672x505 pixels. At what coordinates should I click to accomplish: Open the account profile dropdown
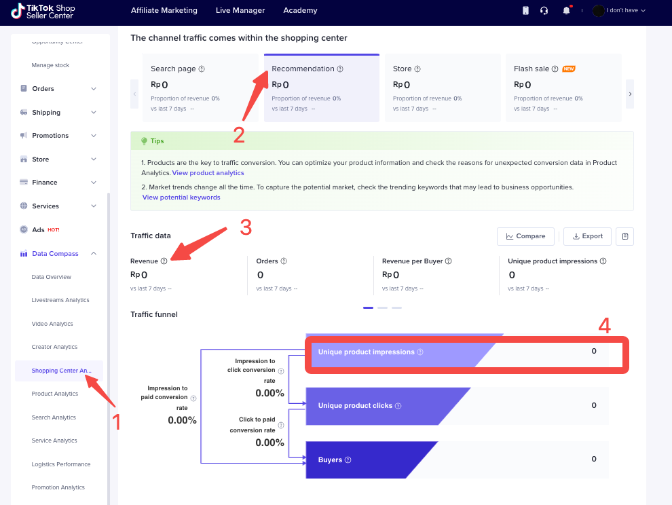coord(618,11)
